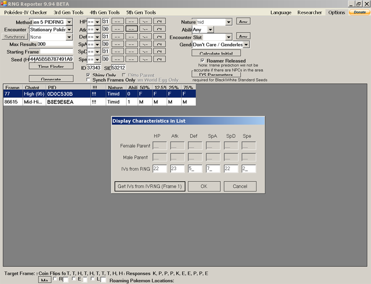This screenshot has height=284, width=371.
Task: Click the PID column header
Action: pyautogui.click(x=68, y=87)
